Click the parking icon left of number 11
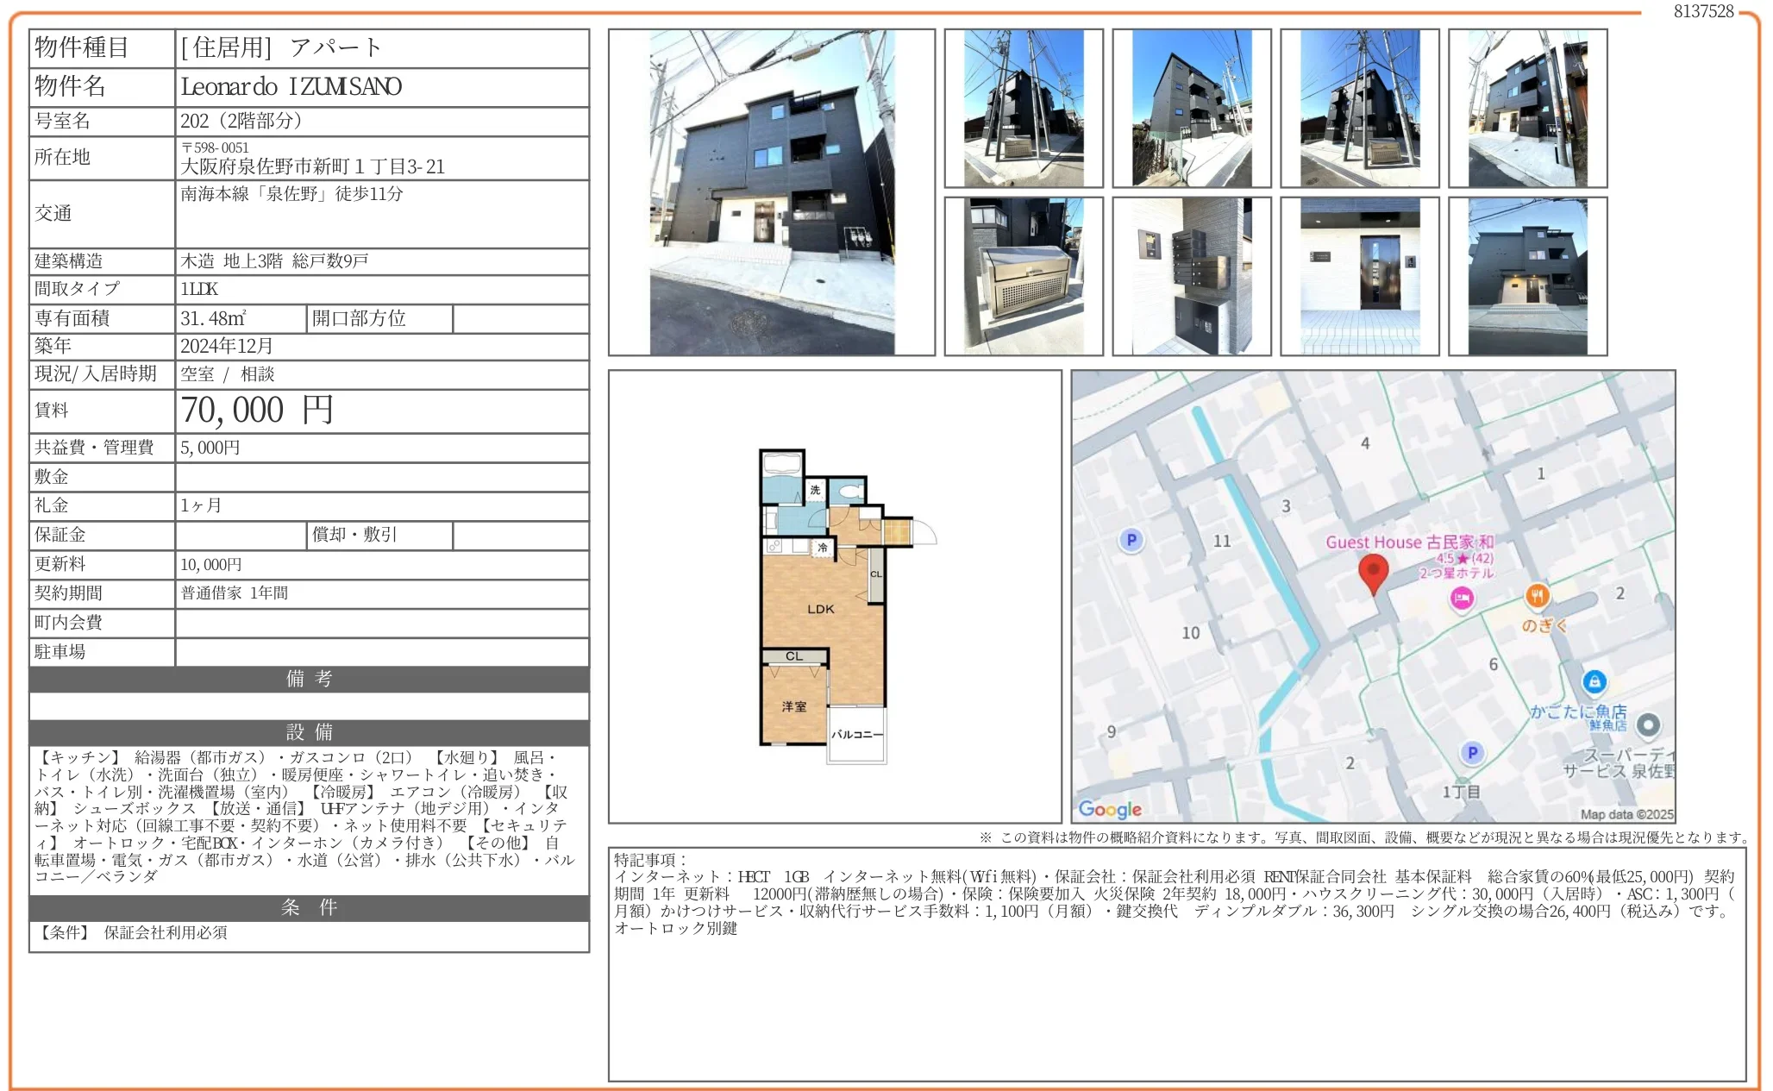1773x1091 pixels. [1131, 540]
